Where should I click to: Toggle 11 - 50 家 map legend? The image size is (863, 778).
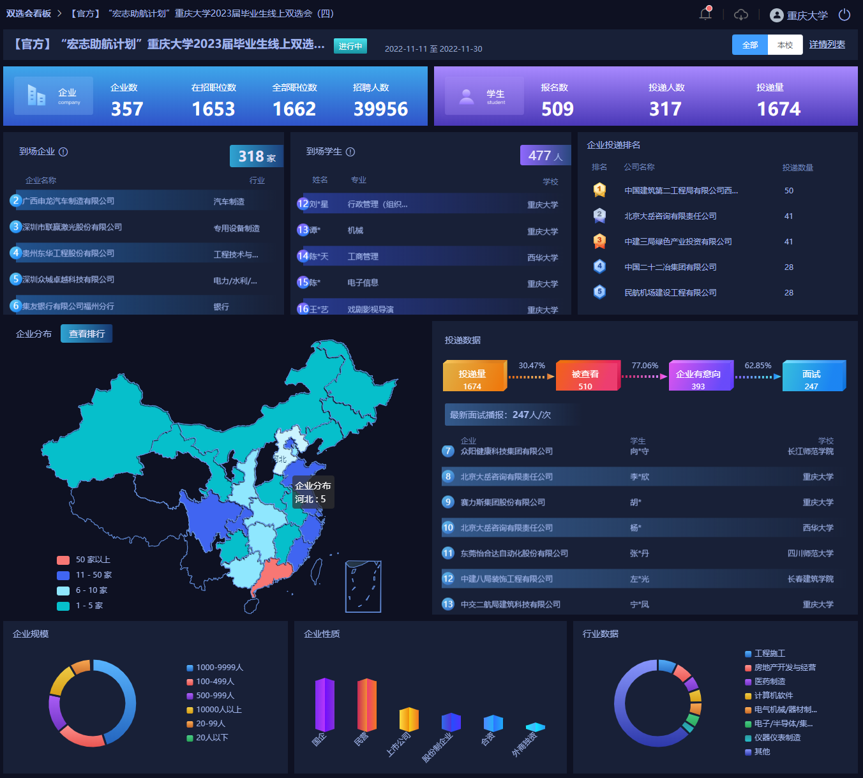[84, 575]
